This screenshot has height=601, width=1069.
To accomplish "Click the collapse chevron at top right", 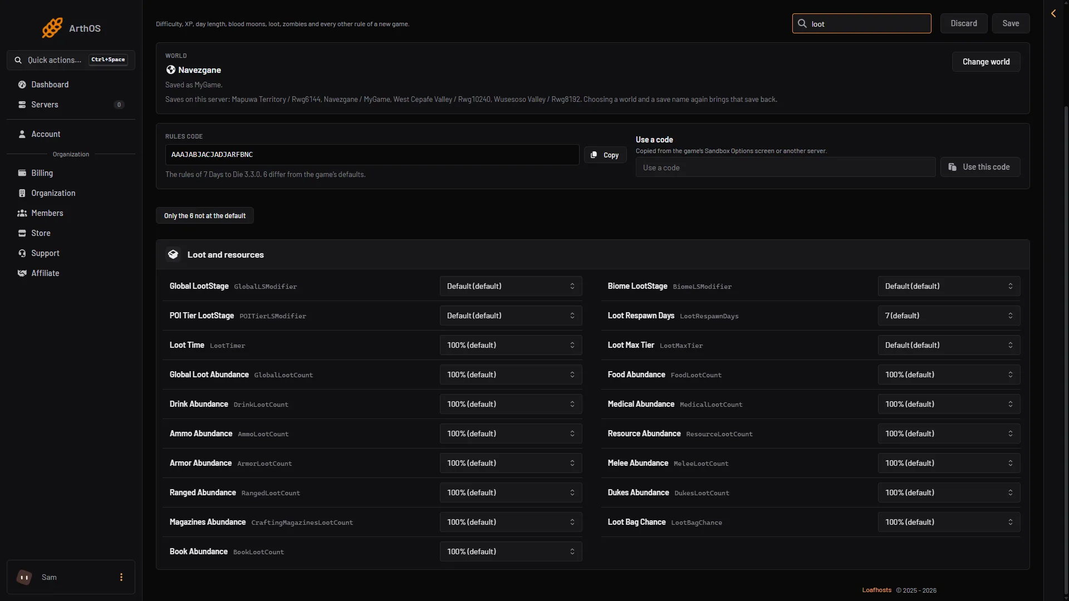I will (x=1053, y=13).
